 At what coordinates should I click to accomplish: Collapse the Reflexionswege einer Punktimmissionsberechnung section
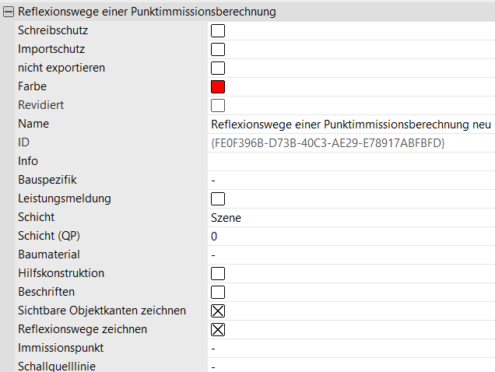(9, 12)
